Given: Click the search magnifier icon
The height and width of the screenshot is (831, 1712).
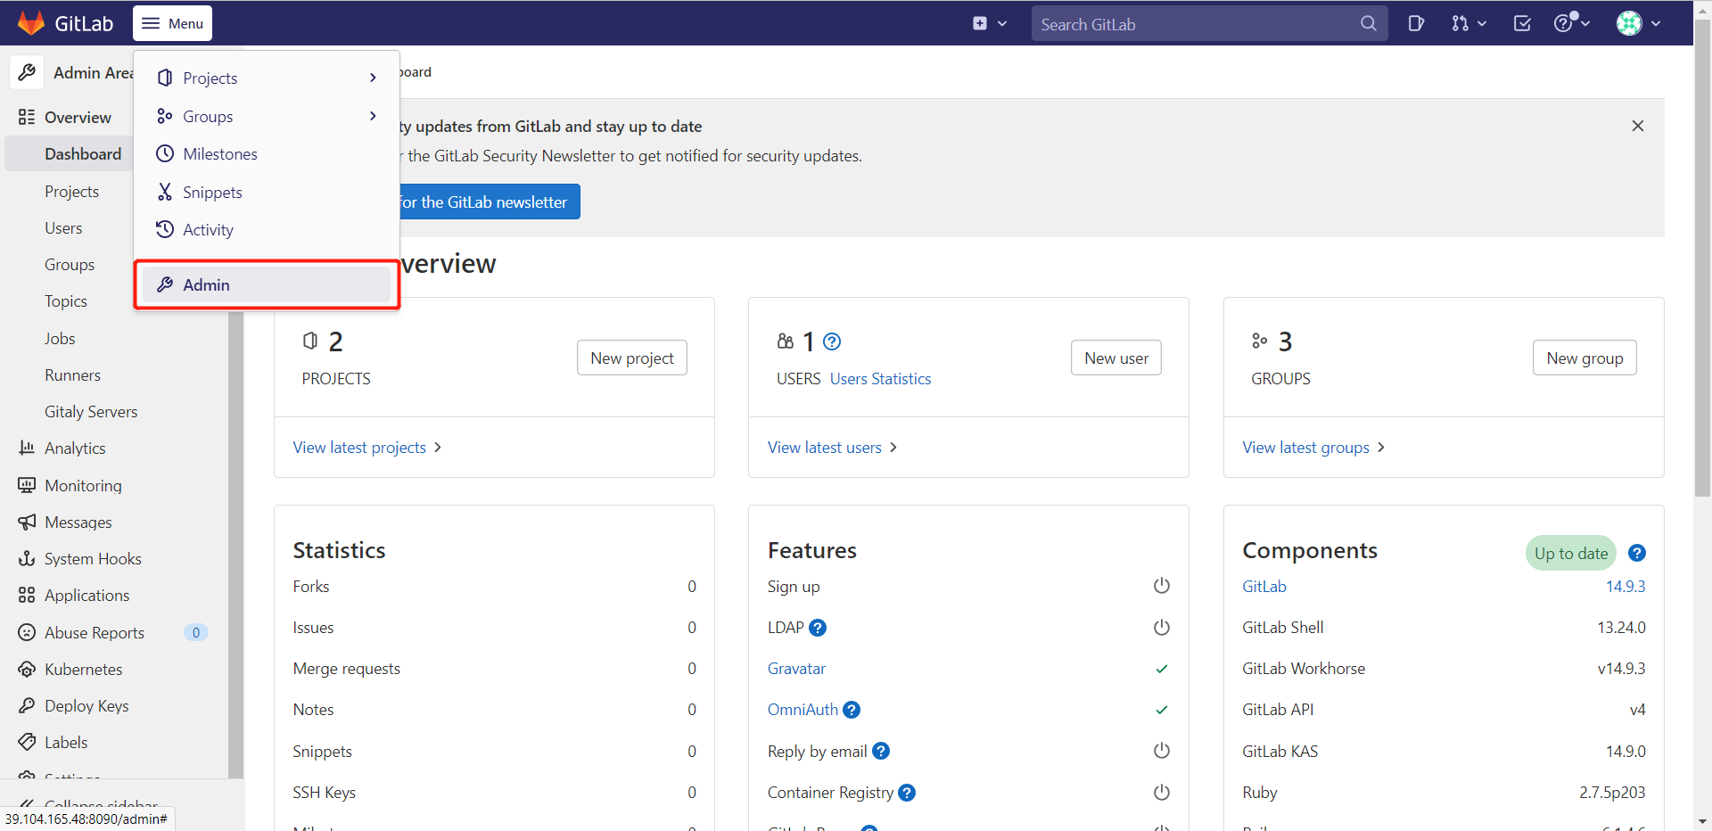Looking at the screenshot, I should click(1368, 24).
